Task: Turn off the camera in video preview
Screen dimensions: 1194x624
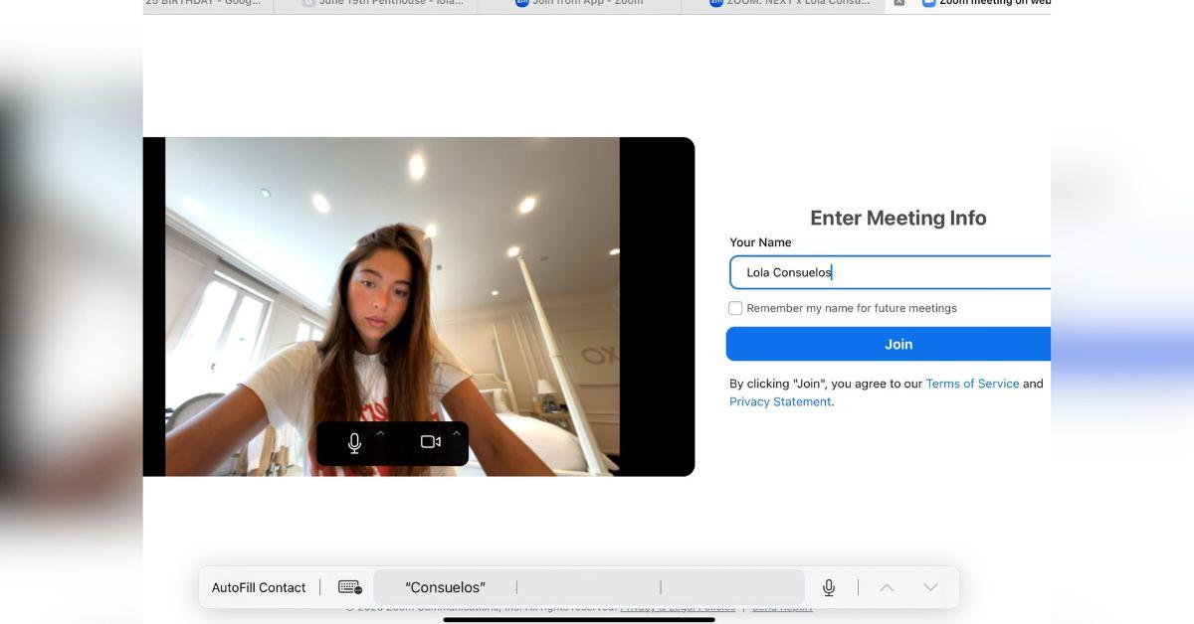Action: [x=431, y=442]
